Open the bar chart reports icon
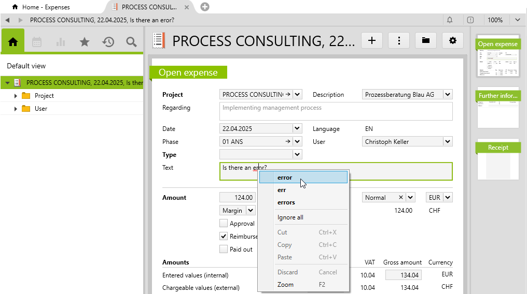This screenshot has height=294, width=527. [61, 42]
